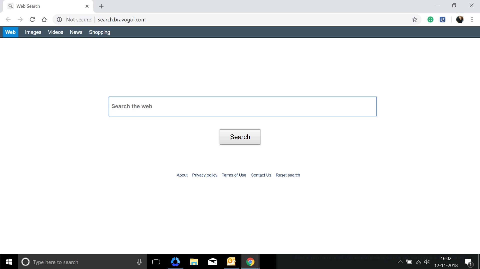Click inside the Search the web field
480x269 pixels.
pyautogui.click(x=242, y=106)
